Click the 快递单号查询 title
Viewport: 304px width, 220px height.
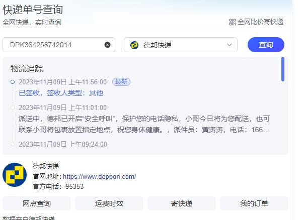click(x=33, y=10)
